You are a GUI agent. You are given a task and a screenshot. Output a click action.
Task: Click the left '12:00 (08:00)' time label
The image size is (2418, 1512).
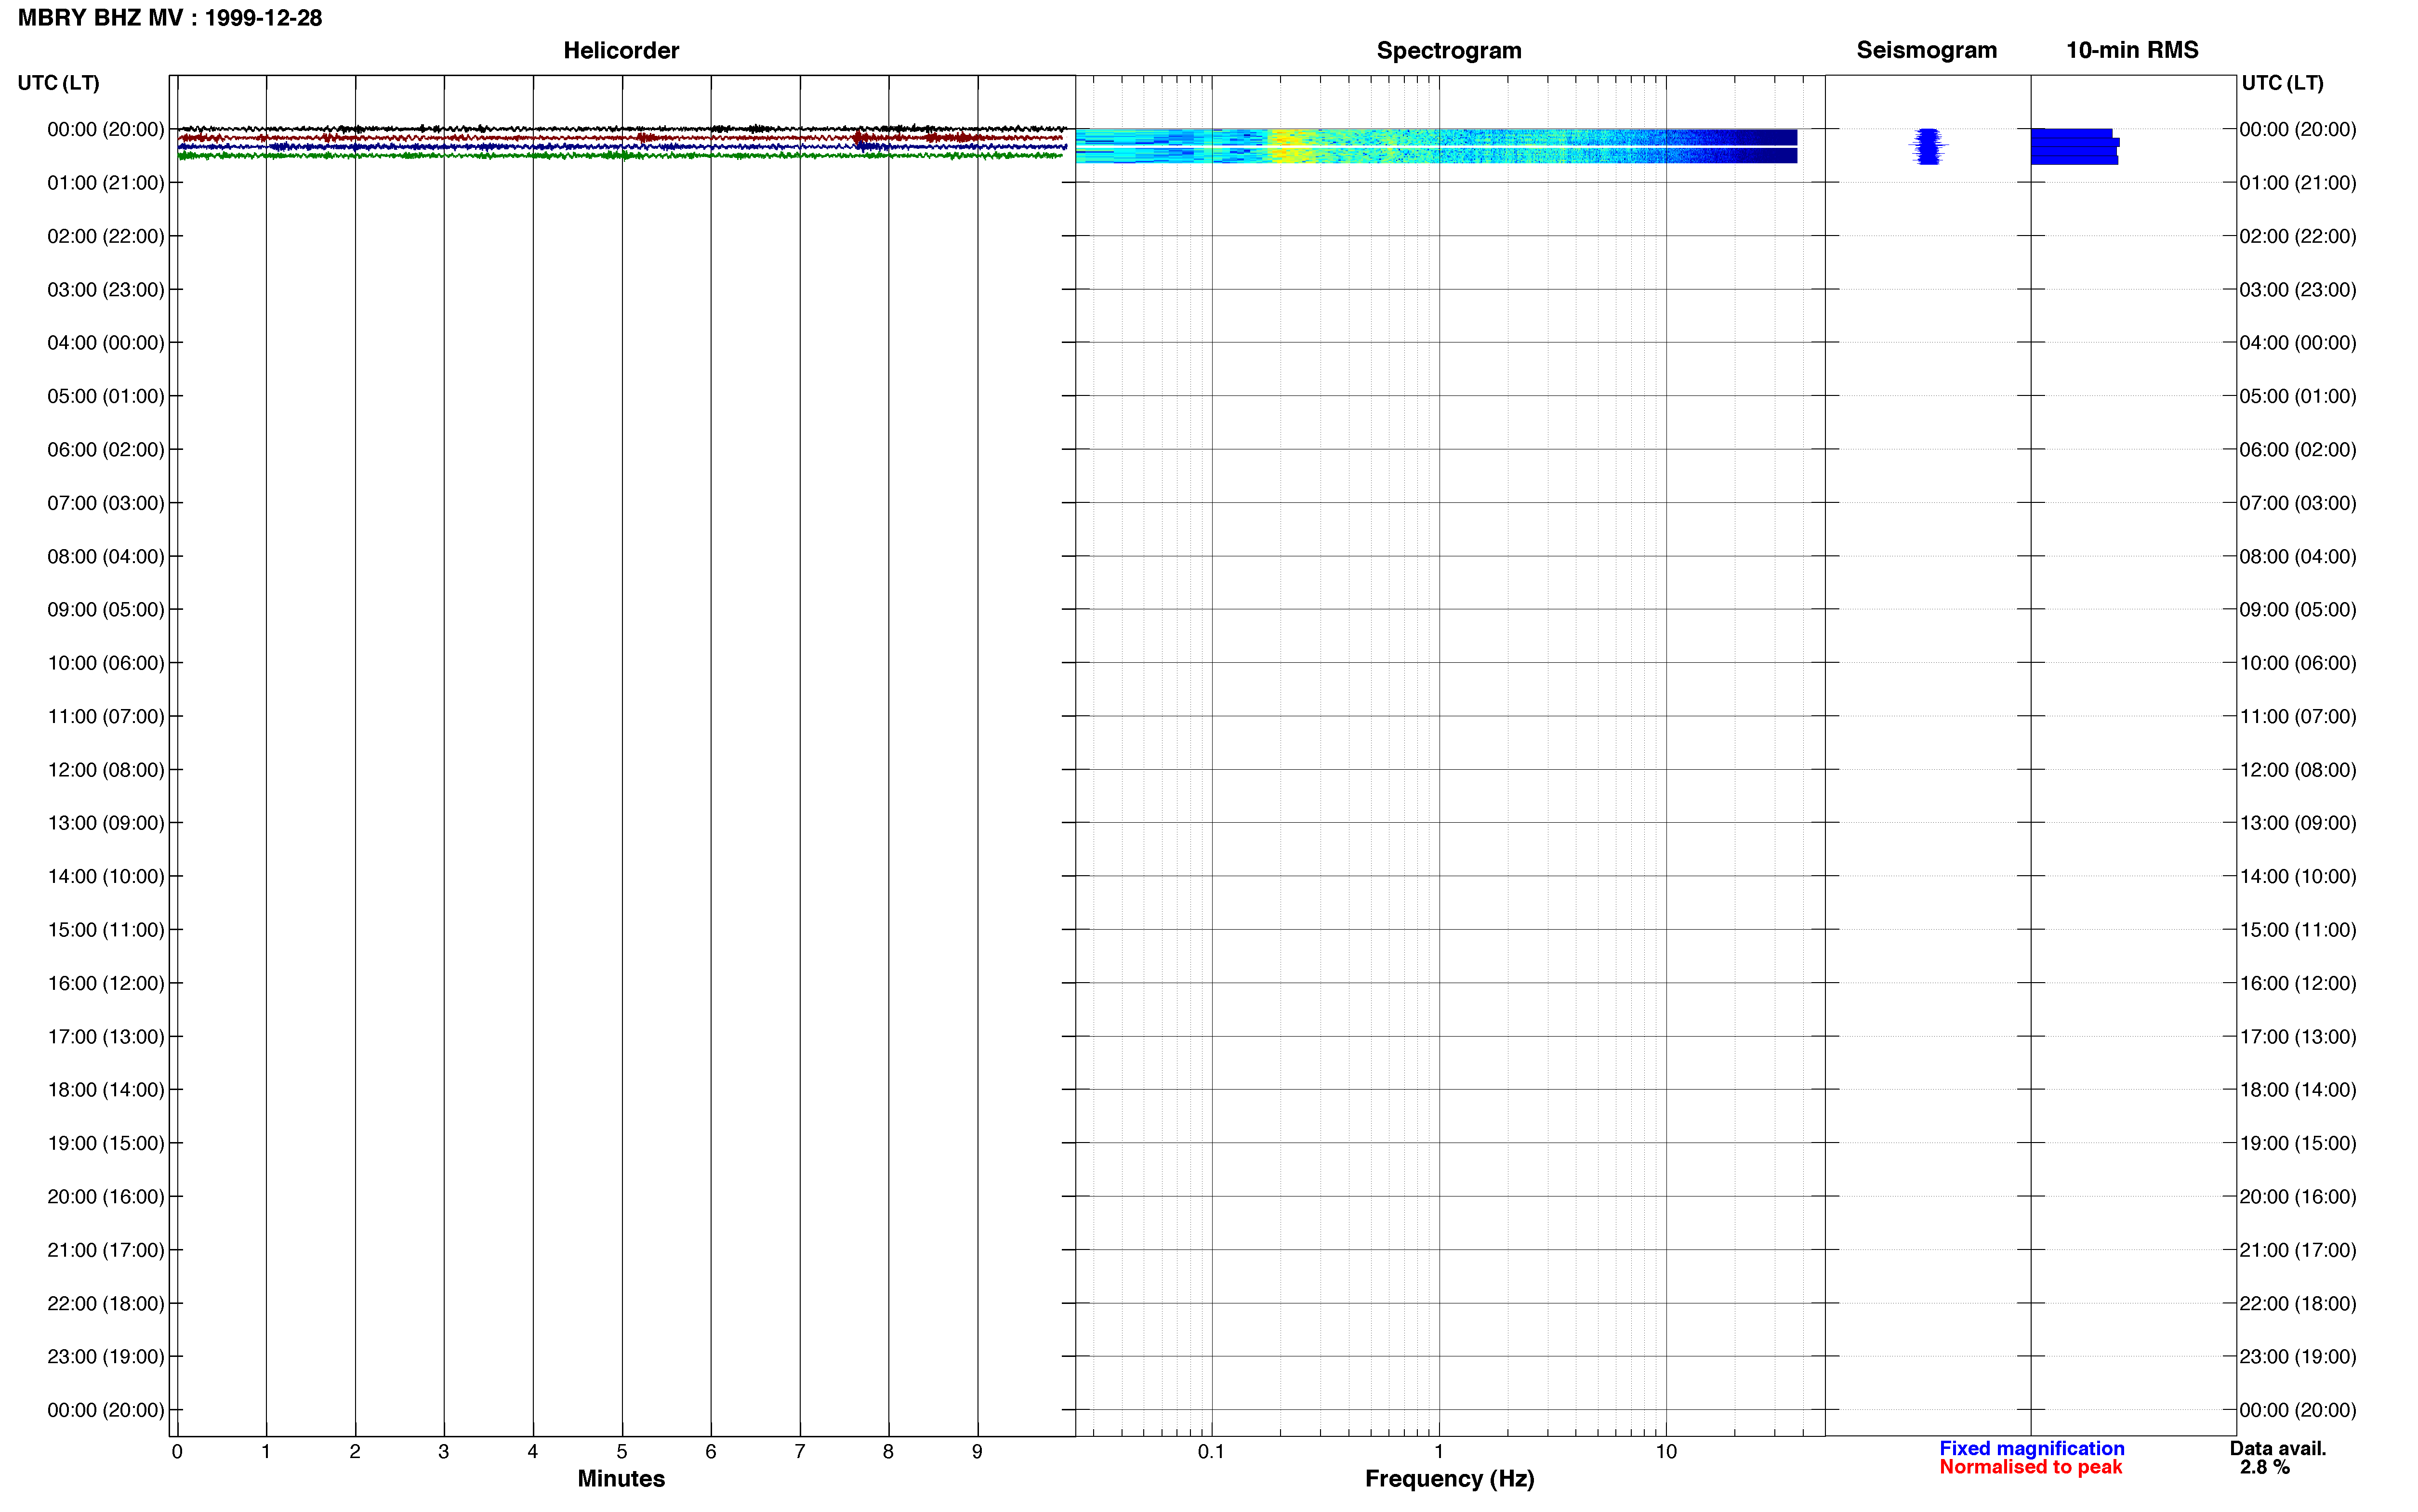click(106, 770)
